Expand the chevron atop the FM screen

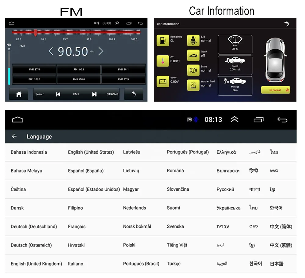[x=117, y=23]
